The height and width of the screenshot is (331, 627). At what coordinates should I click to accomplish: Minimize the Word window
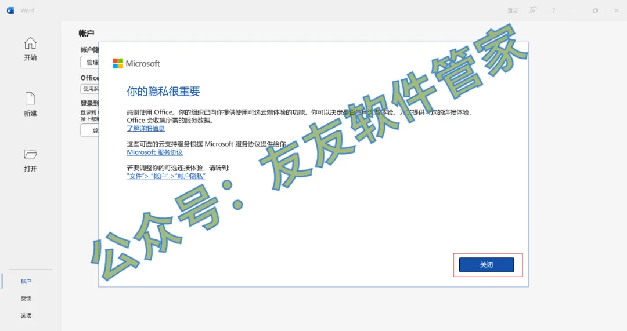coord(575,10)
